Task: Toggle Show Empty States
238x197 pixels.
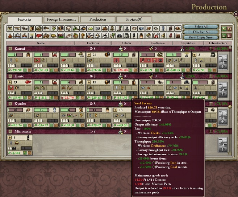Action: (198, 37)
